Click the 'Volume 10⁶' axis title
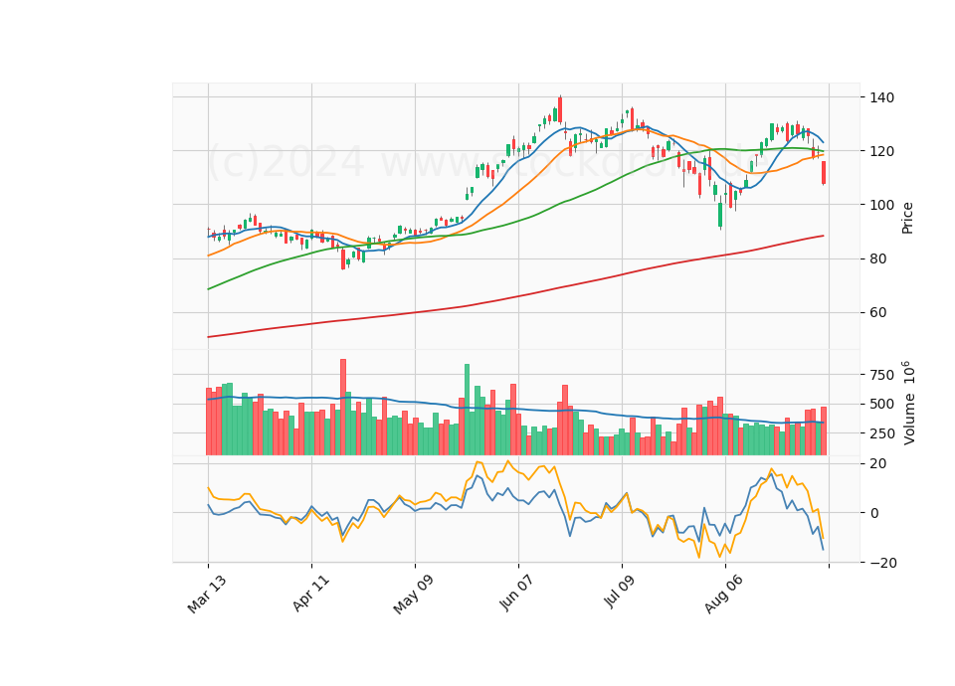955x686 pixels. [907, 403]
